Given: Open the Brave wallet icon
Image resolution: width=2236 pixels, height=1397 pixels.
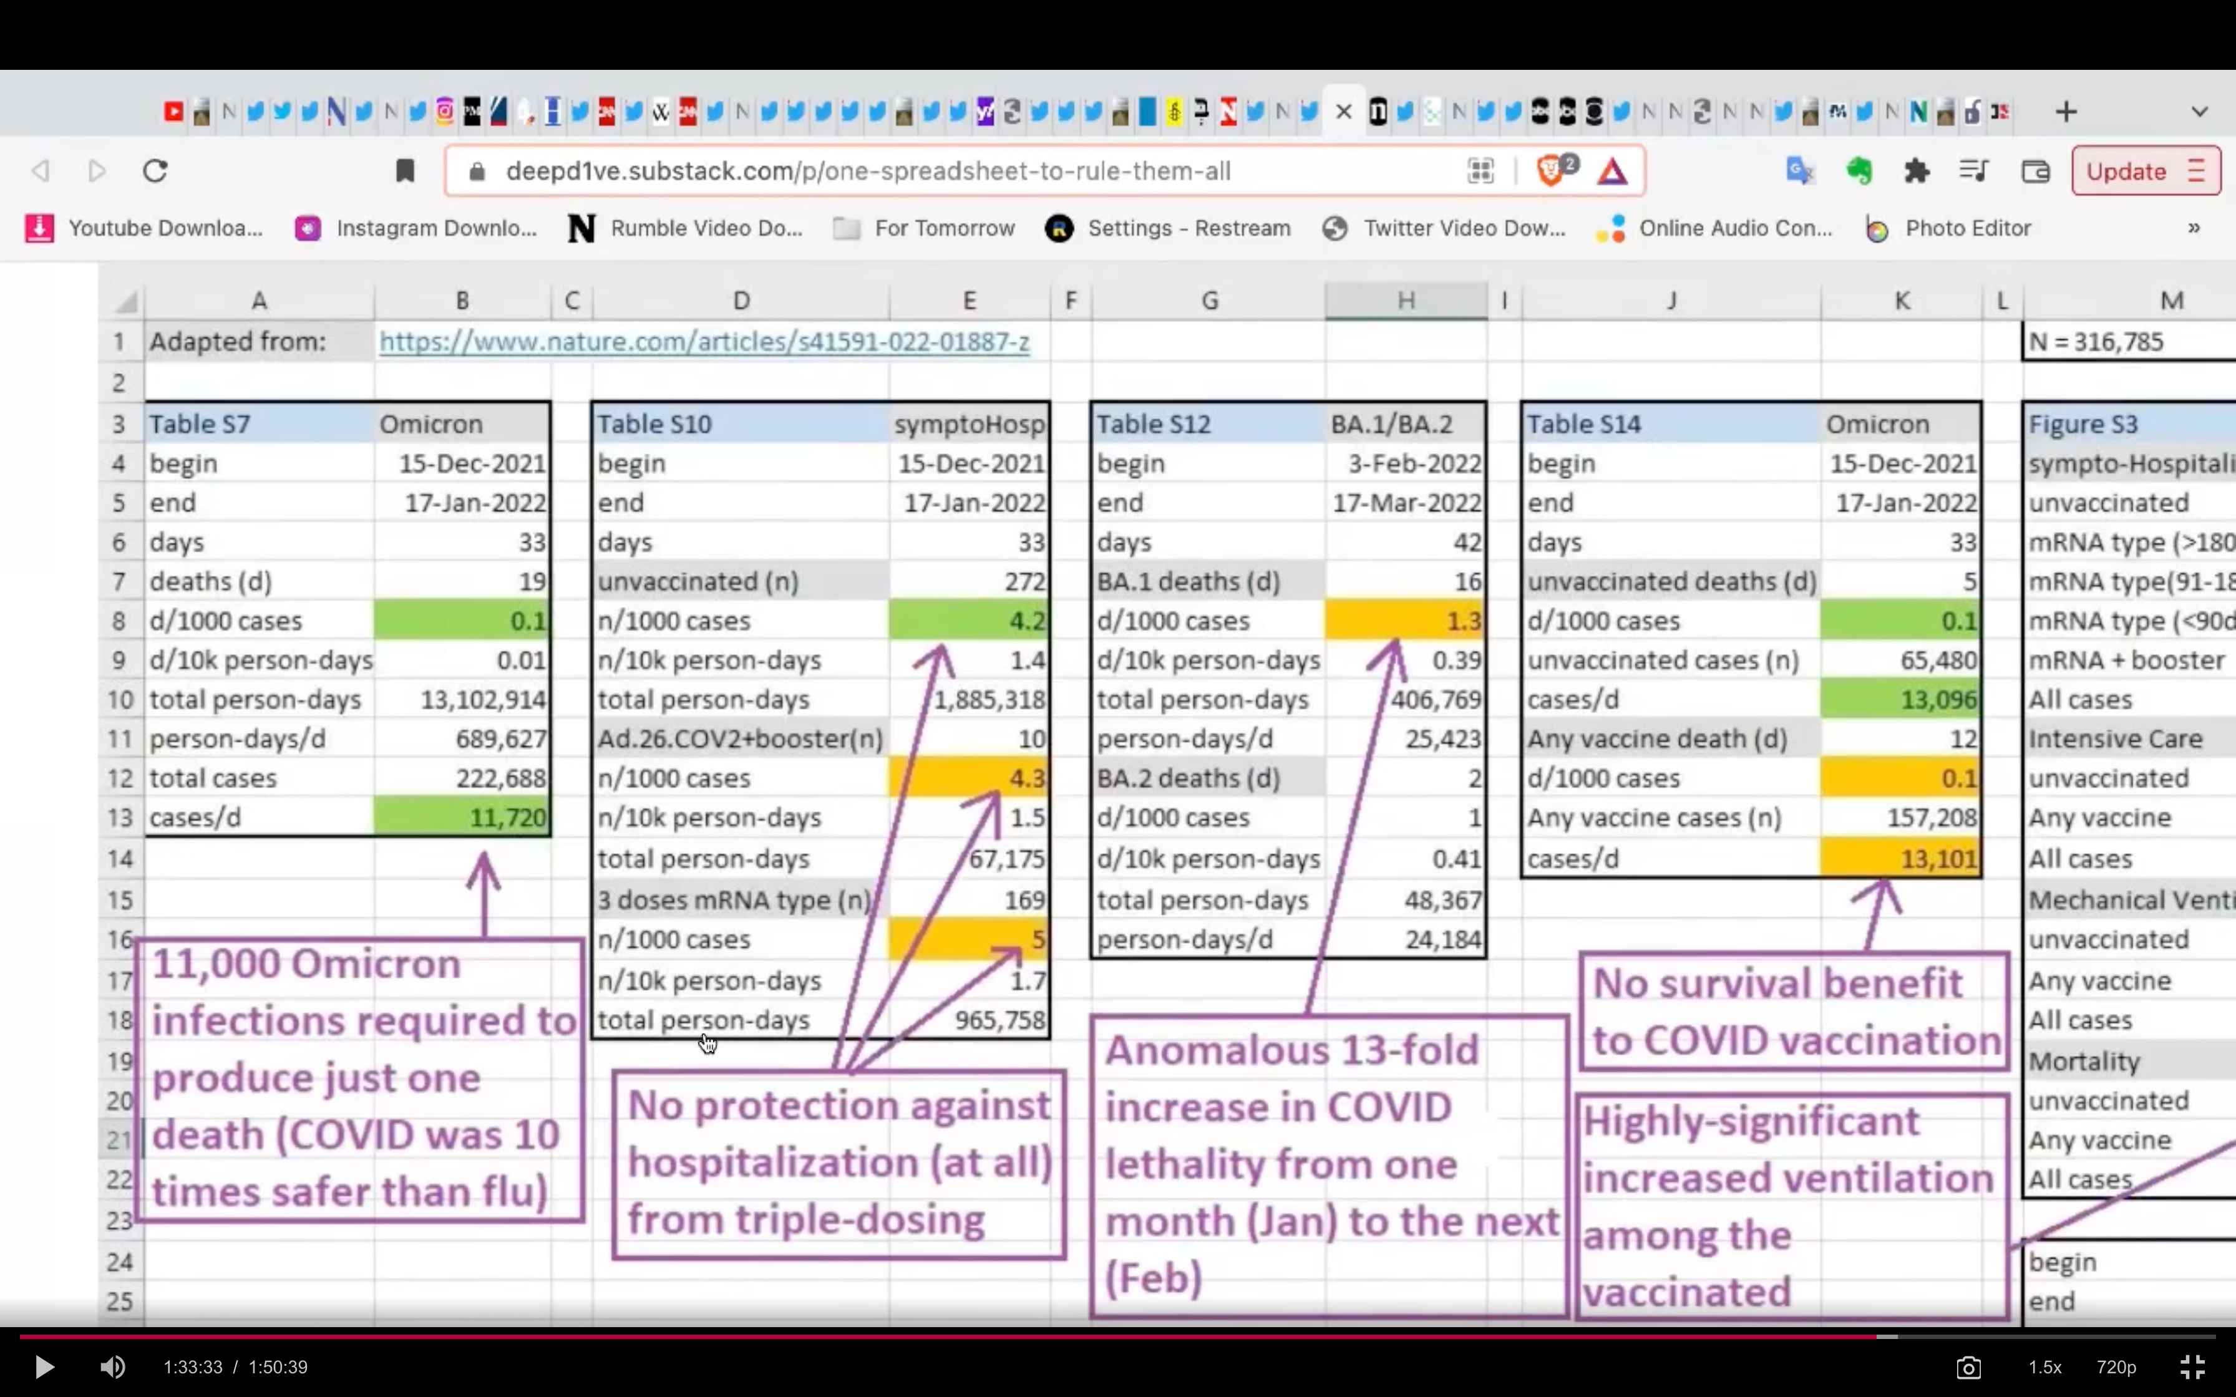Looking at the screenshot, I should tap(2036, 171).
